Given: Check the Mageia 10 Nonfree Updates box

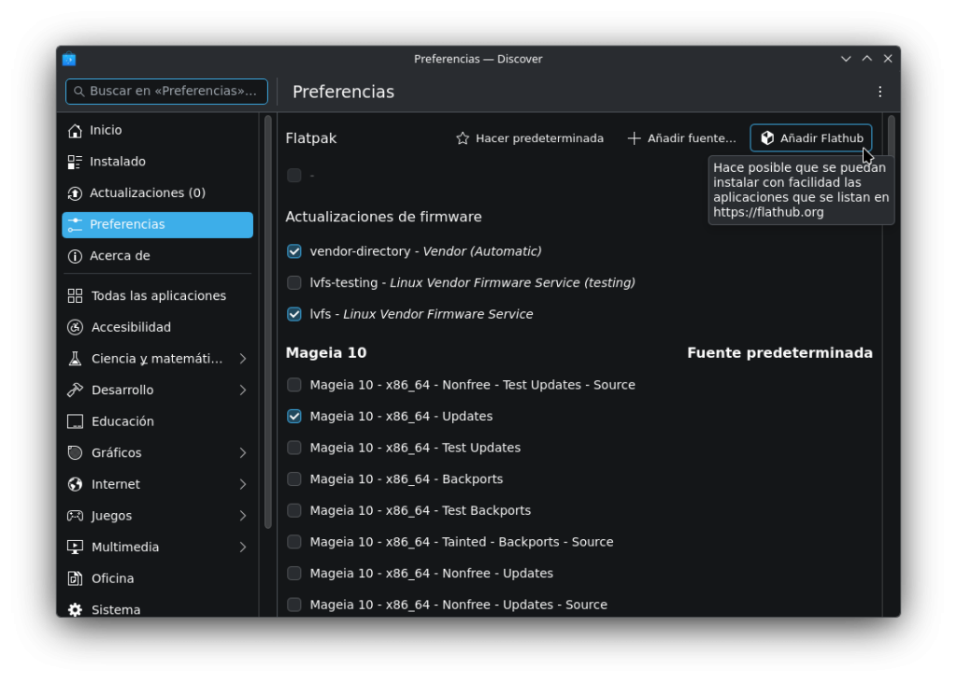Looking at the screenshot, I should (294, 574).
